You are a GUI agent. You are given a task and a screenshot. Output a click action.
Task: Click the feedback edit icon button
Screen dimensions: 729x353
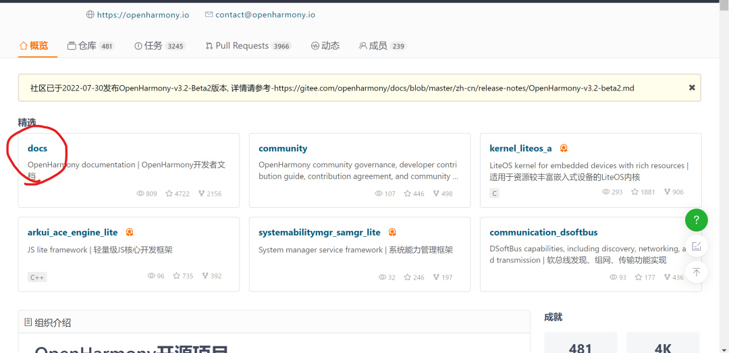tap(696, 246)
